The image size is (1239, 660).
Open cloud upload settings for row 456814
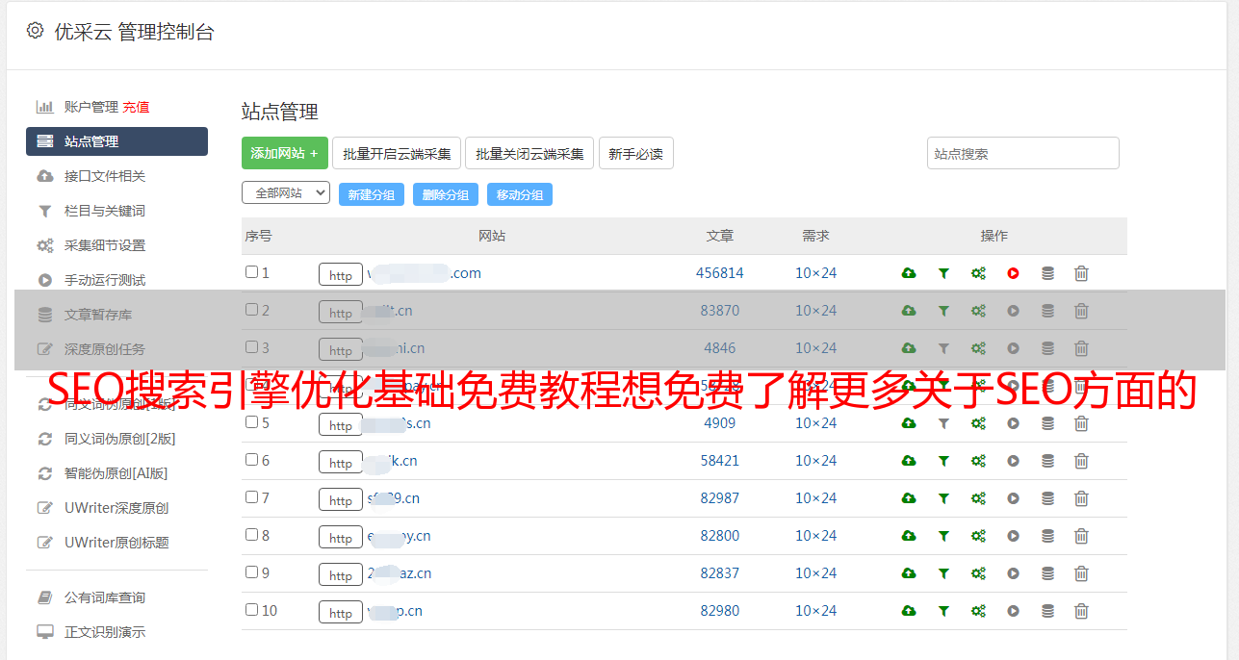click(x=909, y=273)
